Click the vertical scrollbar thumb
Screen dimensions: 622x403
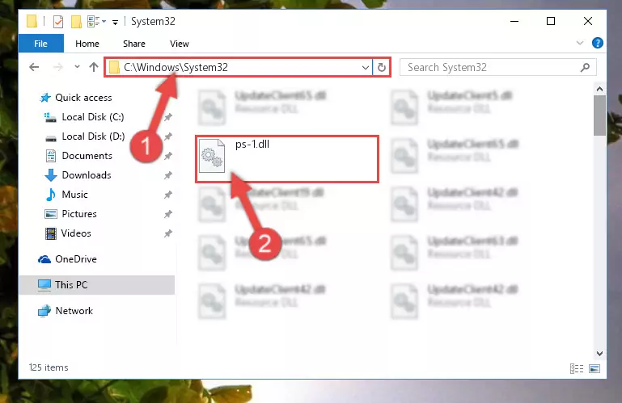pyautogui.click(x=599, y=115)
